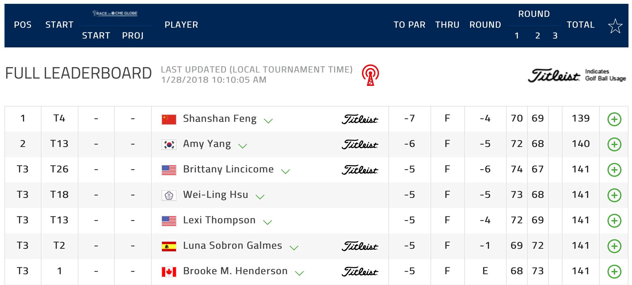Click the Race to CME Globe logo
Viewport: 632px width, 285px height.
115,13
